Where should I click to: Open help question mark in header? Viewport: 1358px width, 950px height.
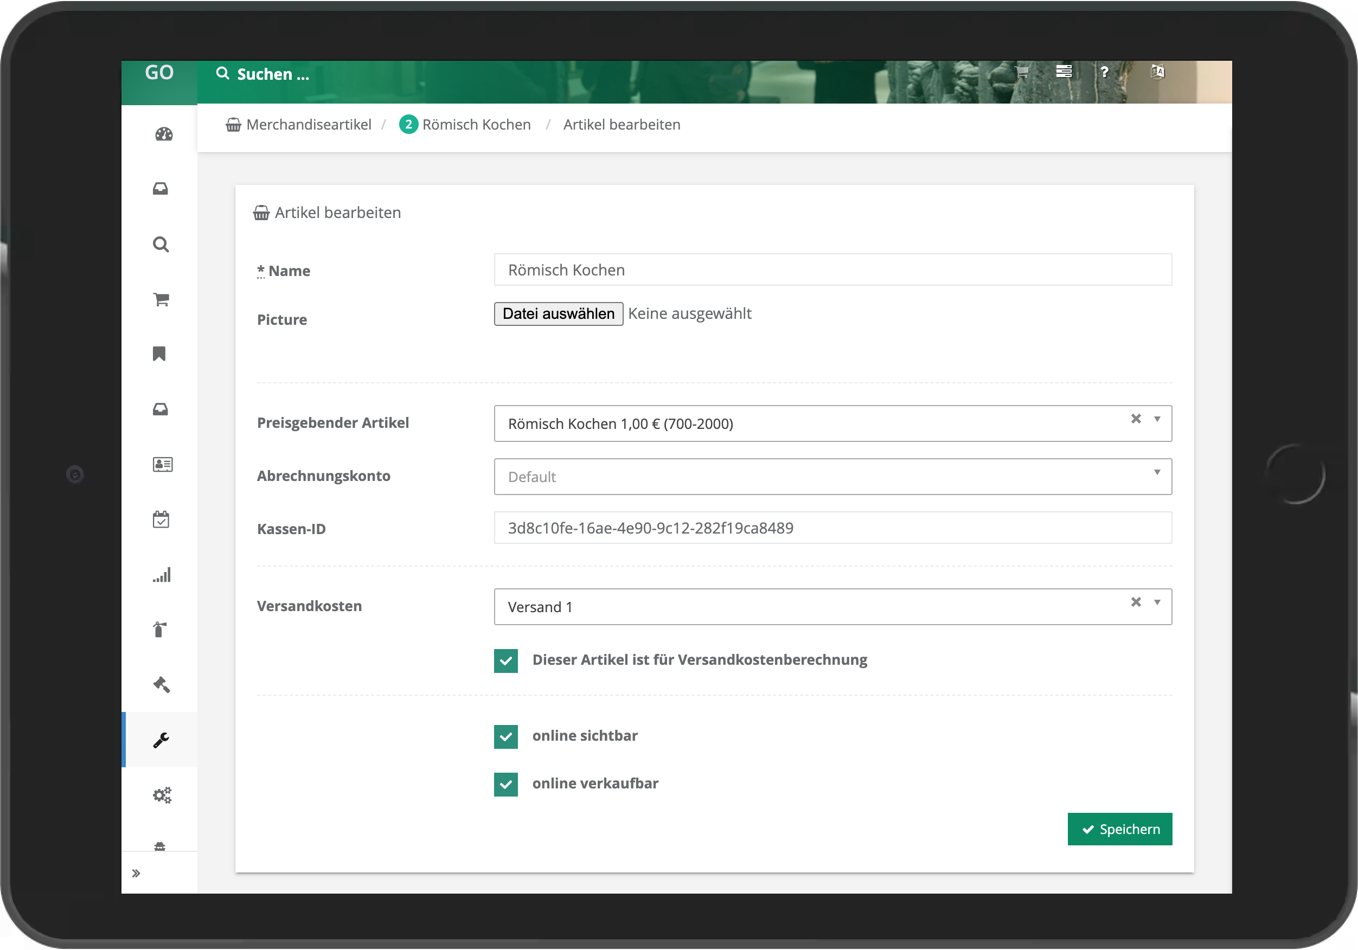click(x=1104, y=72)
